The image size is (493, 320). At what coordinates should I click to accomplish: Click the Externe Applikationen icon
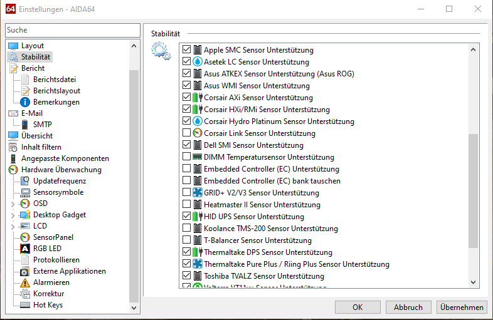click(x=25, y=271)
